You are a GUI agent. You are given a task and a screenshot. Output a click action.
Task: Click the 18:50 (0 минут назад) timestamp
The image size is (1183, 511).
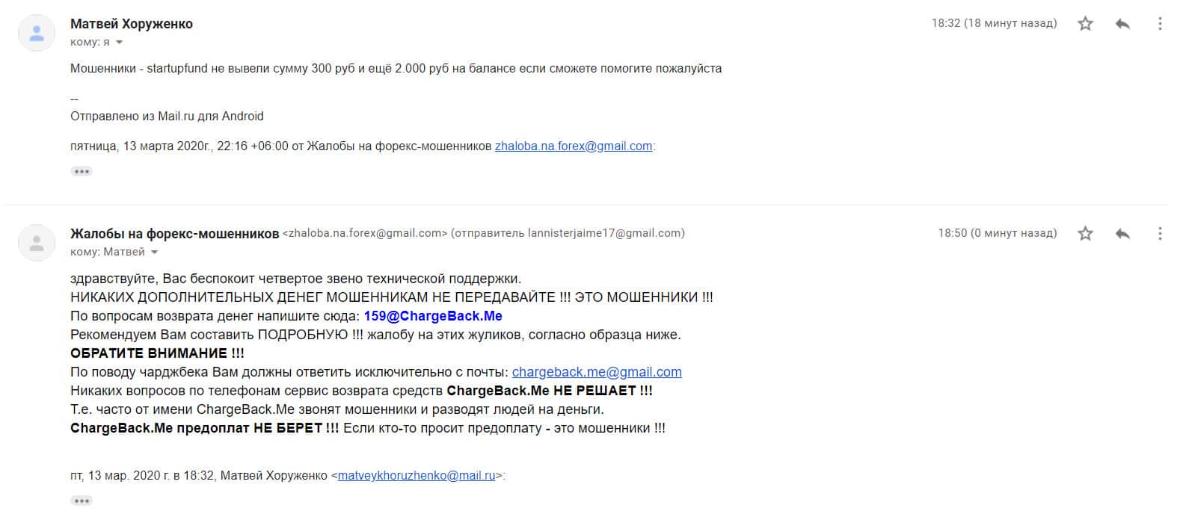click(998, 233)
